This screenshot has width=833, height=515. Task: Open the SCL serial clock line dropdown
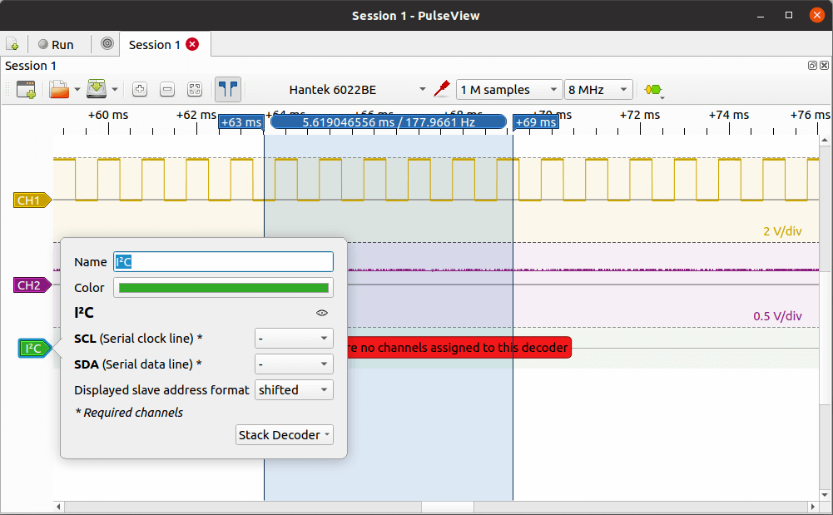(x=293, y=338)
